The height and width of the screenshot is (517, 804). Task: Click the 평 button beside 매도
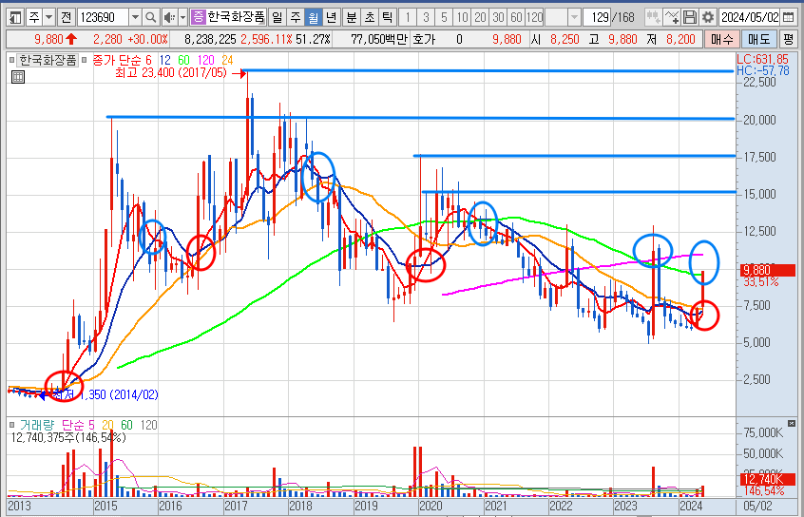[788, 39]
